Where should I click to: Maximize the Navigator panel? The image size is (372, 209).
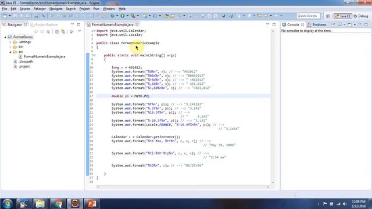(x=79, y=24)
